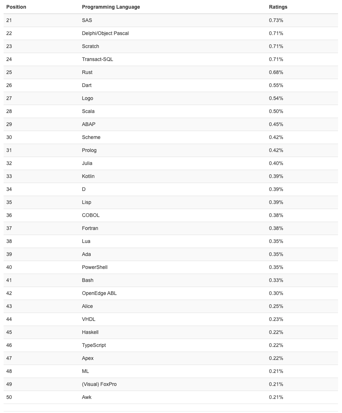The width and height of the screenshot is (342, 413).
Task: Click position number 21 cell
Action: pyautogui.click(x=9, y=20)
